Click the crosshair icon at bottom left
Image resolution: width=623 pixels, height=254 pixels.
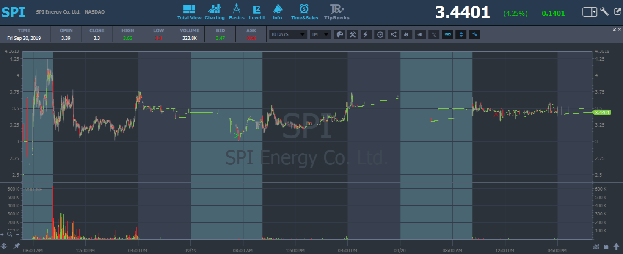click(4, 246)
